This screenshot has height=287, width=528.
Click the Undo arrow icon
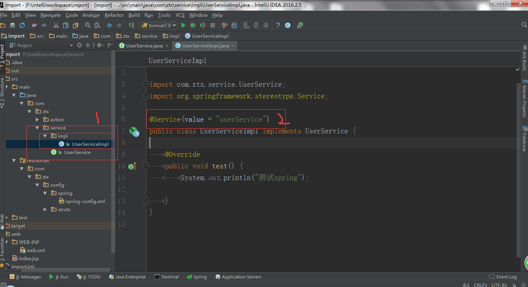34,25
